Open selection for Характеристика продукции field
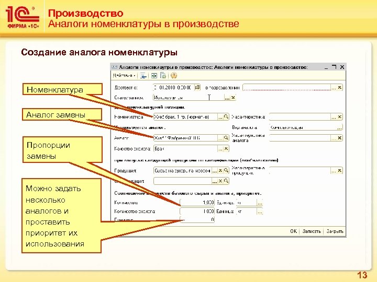377x282 pixels. click(x=334, y=170)
